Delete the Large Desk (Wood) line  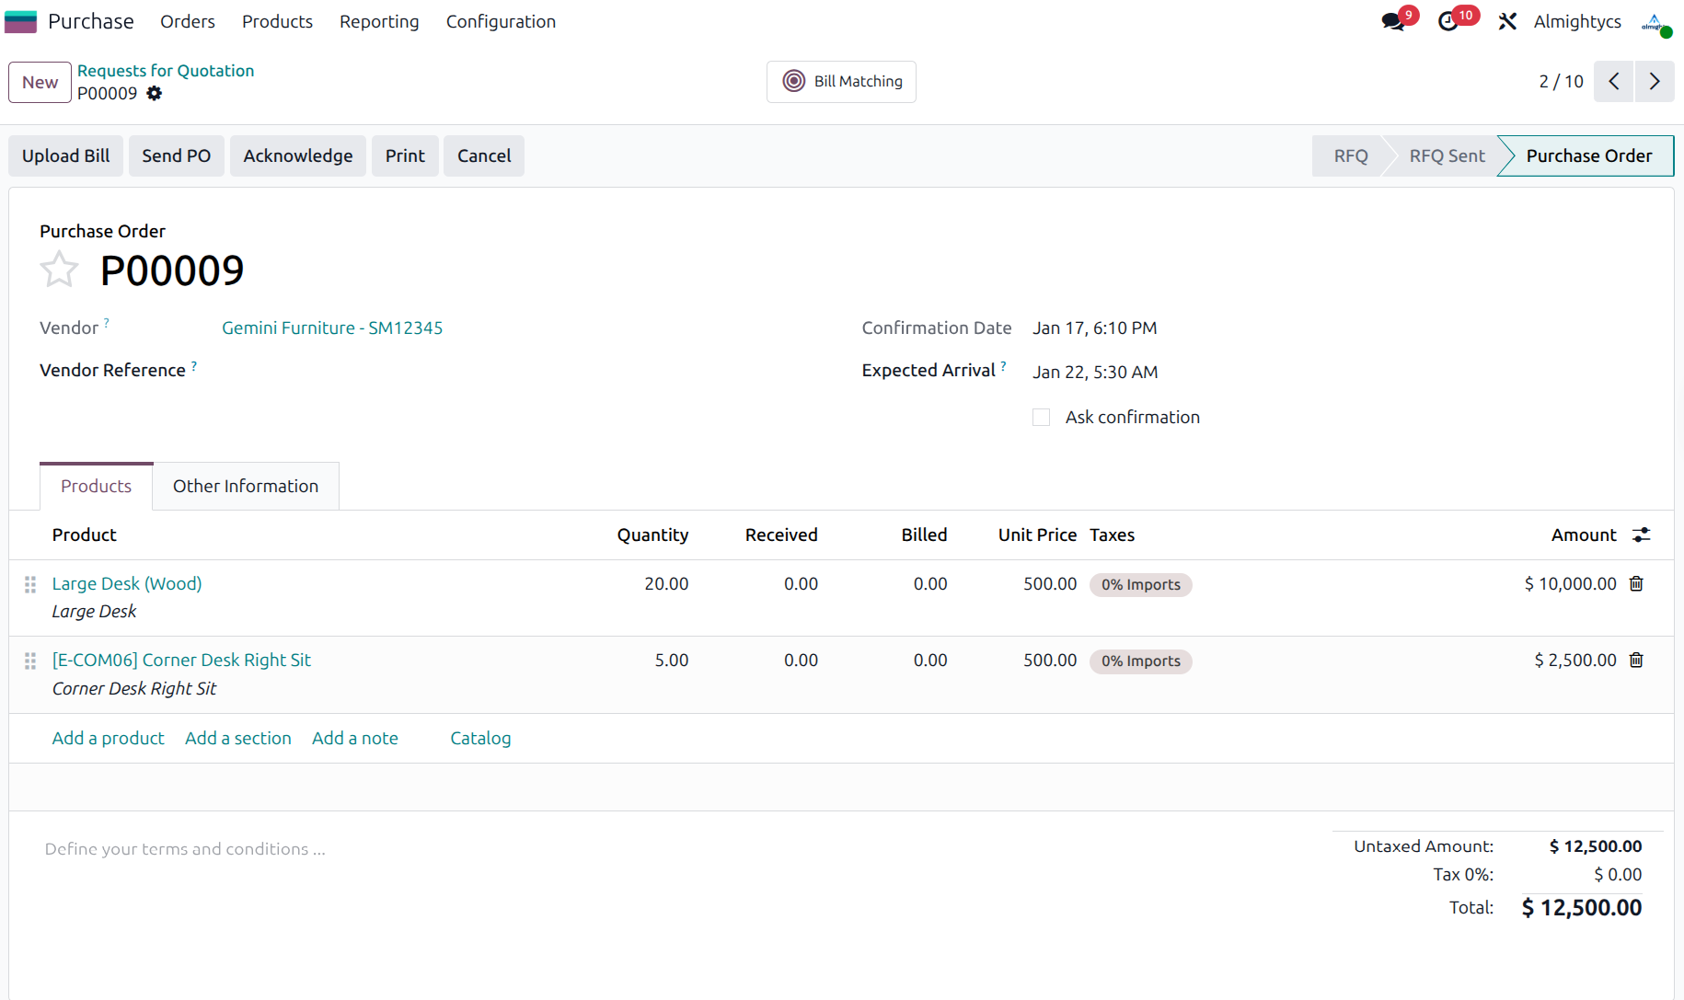[1636, 583]
